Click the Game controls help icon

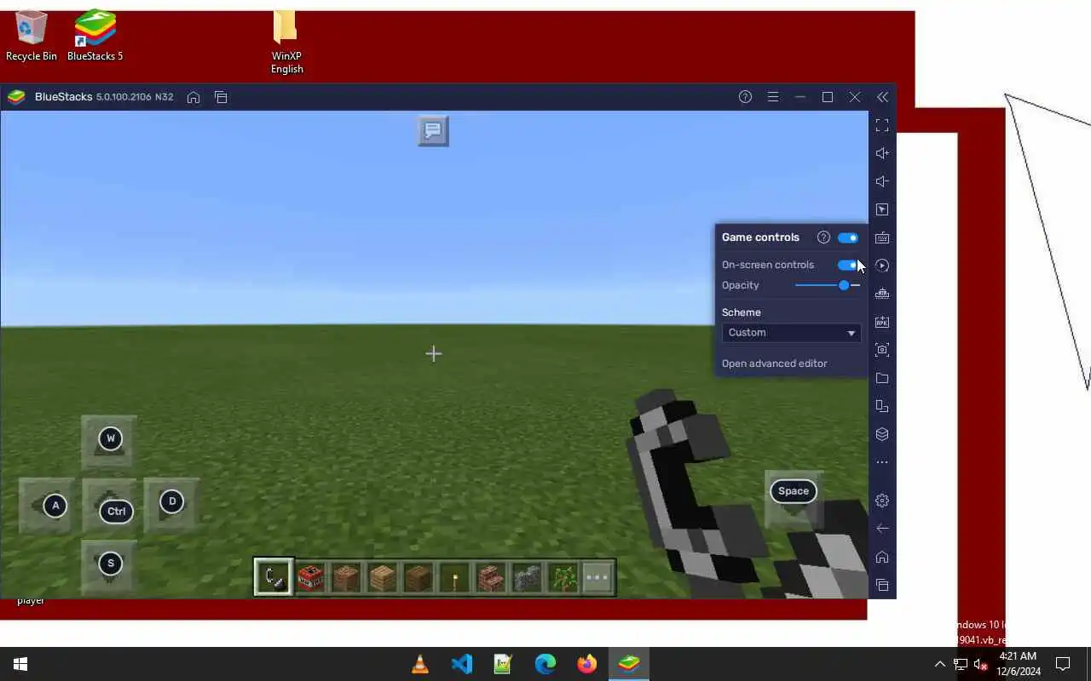pyautogui.click(x=823, y=237)
